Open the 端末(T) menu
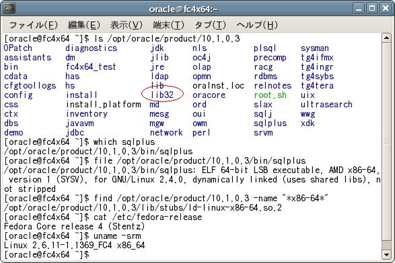Screen dimensions: 395x263 pyautogui.click(x=168, y=25)
